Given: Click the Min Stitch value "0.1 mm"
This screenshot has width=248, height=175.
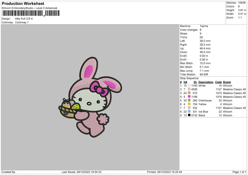Looking at the screenshot, I should [204, 67].
